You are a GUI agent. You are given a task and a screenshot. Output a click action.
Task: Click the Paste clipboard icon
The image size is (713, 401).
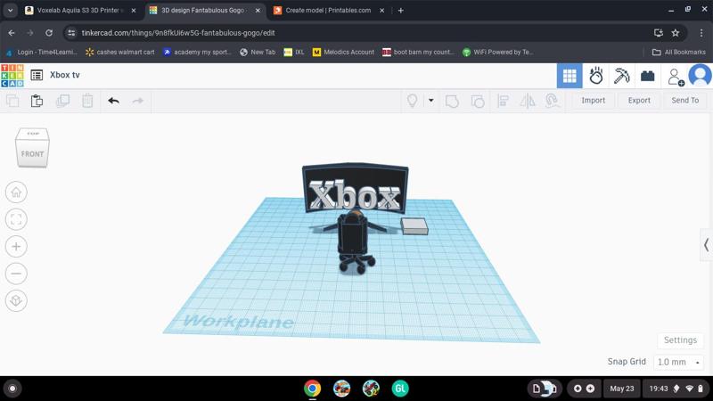(37, 101)
